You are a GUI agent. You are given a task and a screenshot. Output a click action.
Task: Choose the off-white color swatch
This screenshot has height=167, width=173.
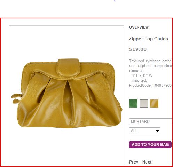pyautogui.click(x=144, y=103)
